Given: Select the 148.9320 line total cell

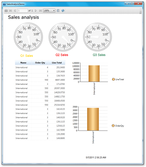Looking at the screenshot, I should coord(57,117).
